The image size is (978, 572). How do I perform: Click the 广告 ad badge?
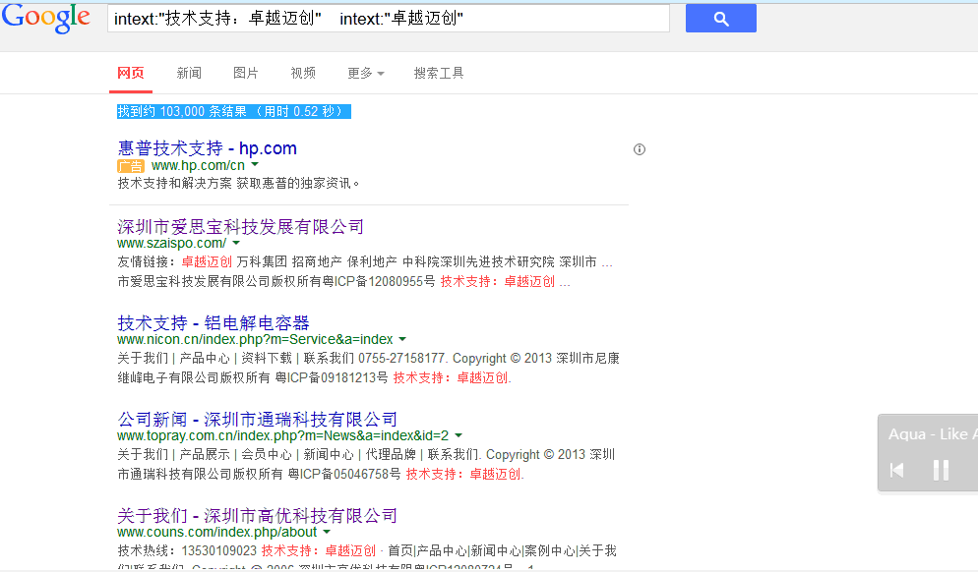130,166
